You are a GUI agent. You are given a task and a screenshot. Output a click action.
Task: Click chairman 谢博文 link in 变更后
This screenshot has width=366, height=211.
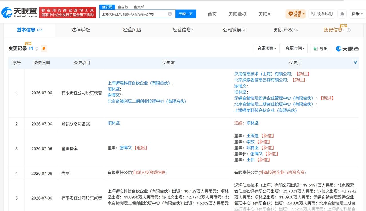tap(256, 154)
